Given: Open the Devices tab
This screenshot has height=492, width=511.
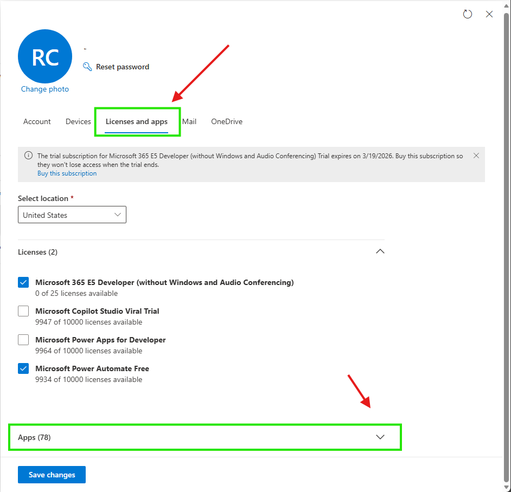Looking at the screenshot, I should [x=78, y=121].
